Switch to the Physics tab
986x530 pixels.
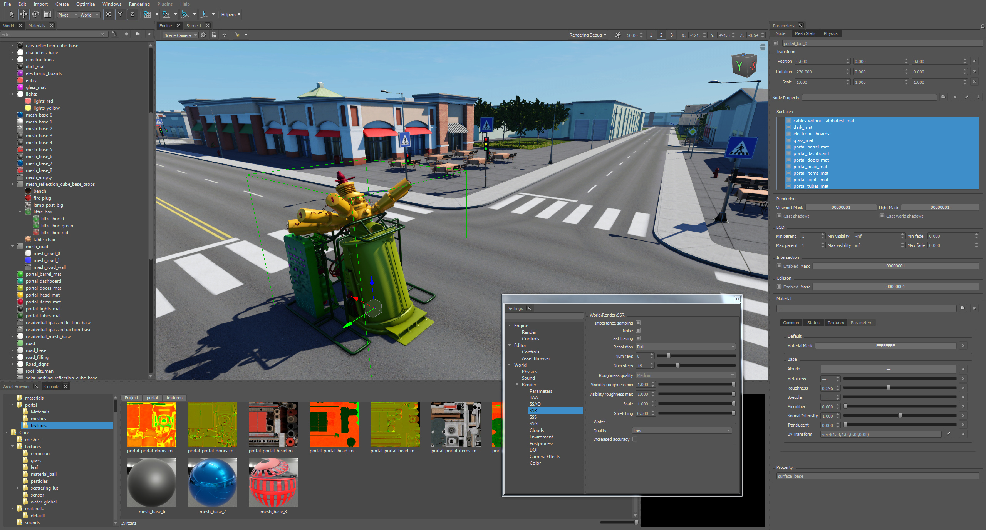point(830,33)
